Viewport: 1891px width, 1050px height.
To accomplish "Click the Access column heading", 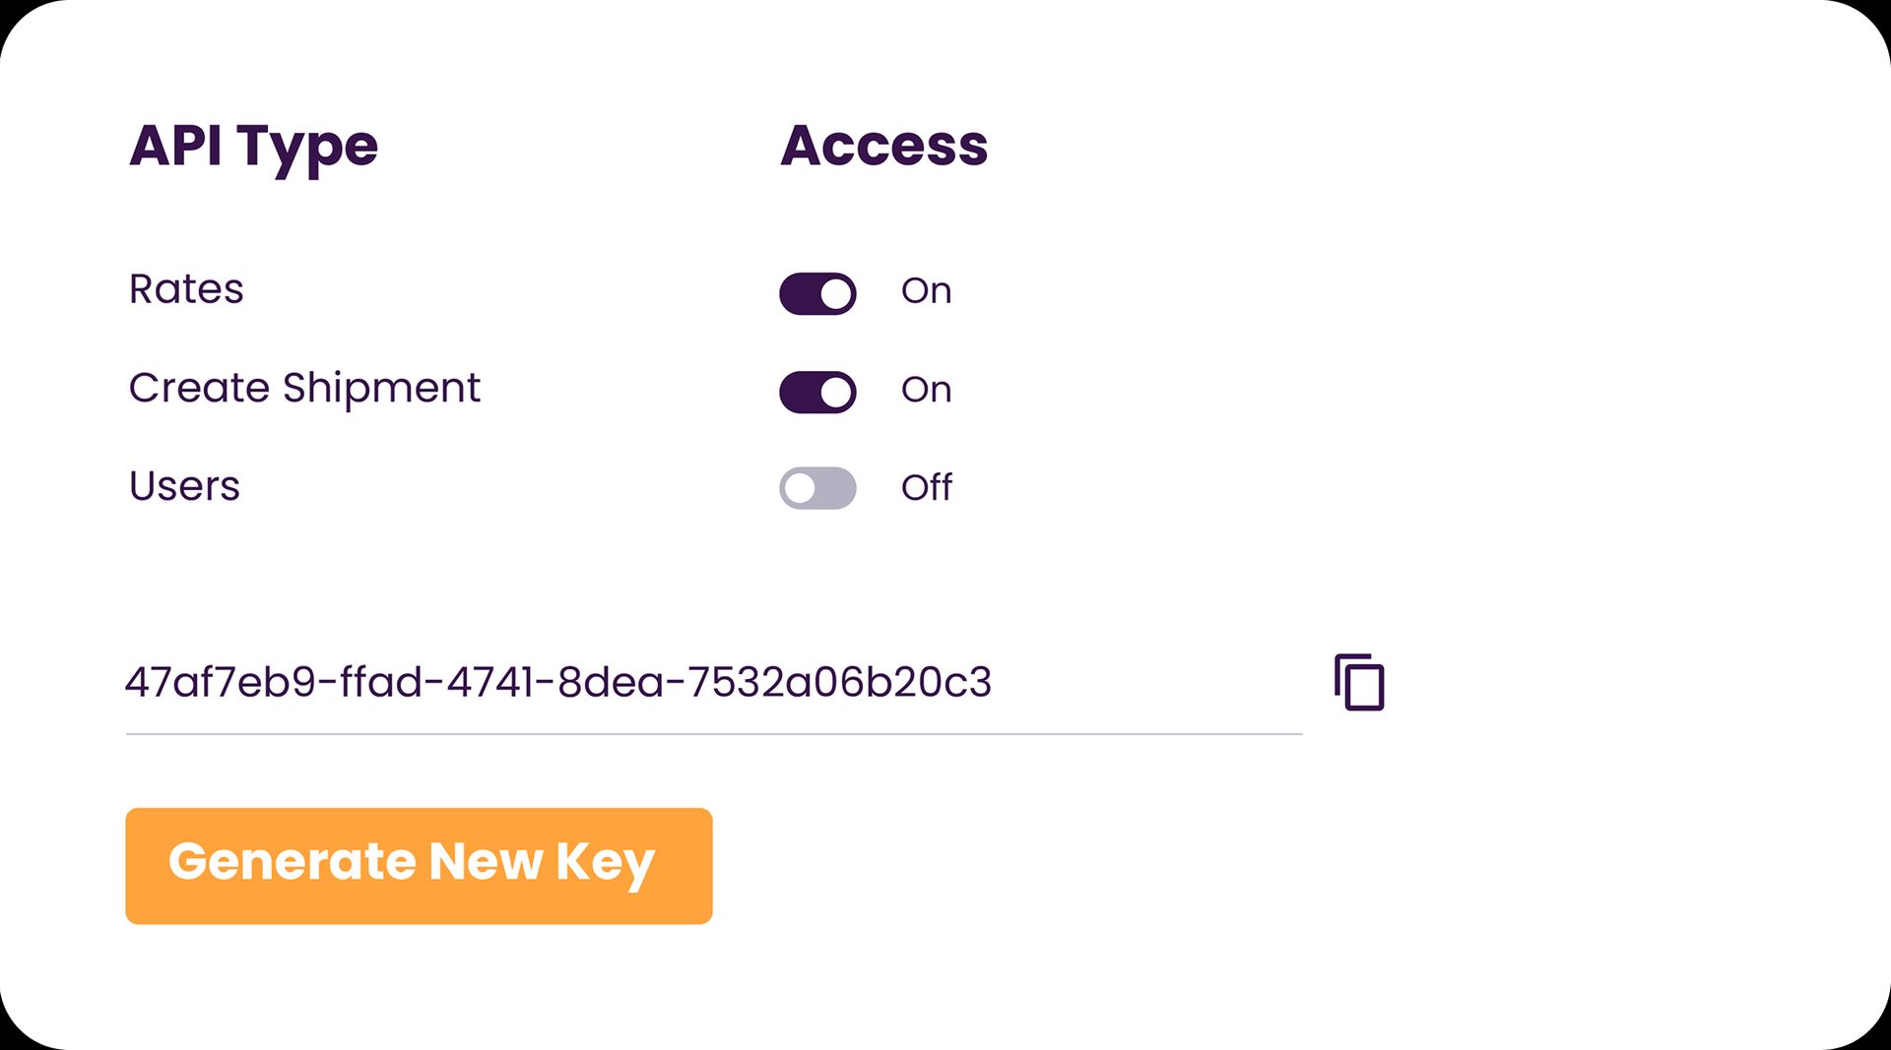I will (x=883, y=147).
